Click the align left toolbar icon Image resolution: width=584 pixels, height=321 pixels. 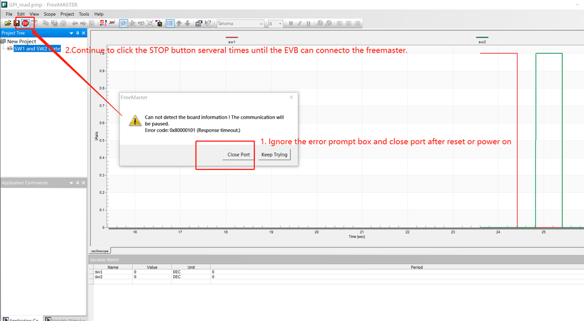[x=339, y=23]
